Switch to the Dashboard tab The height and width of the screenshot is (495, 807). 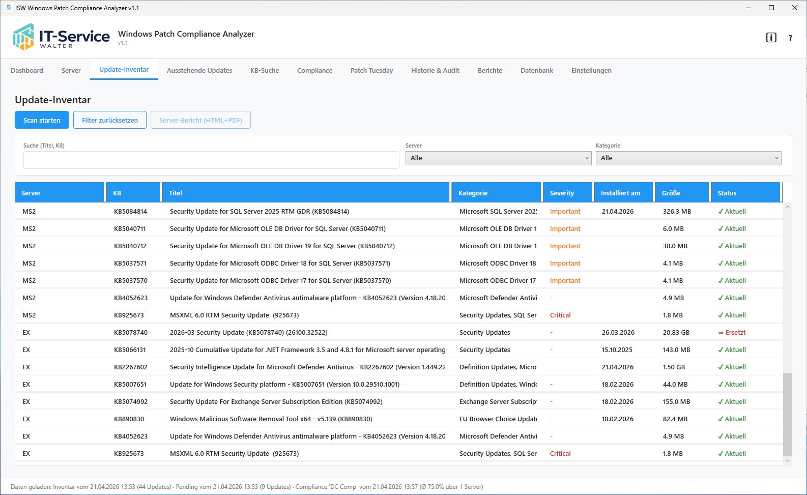27,71
